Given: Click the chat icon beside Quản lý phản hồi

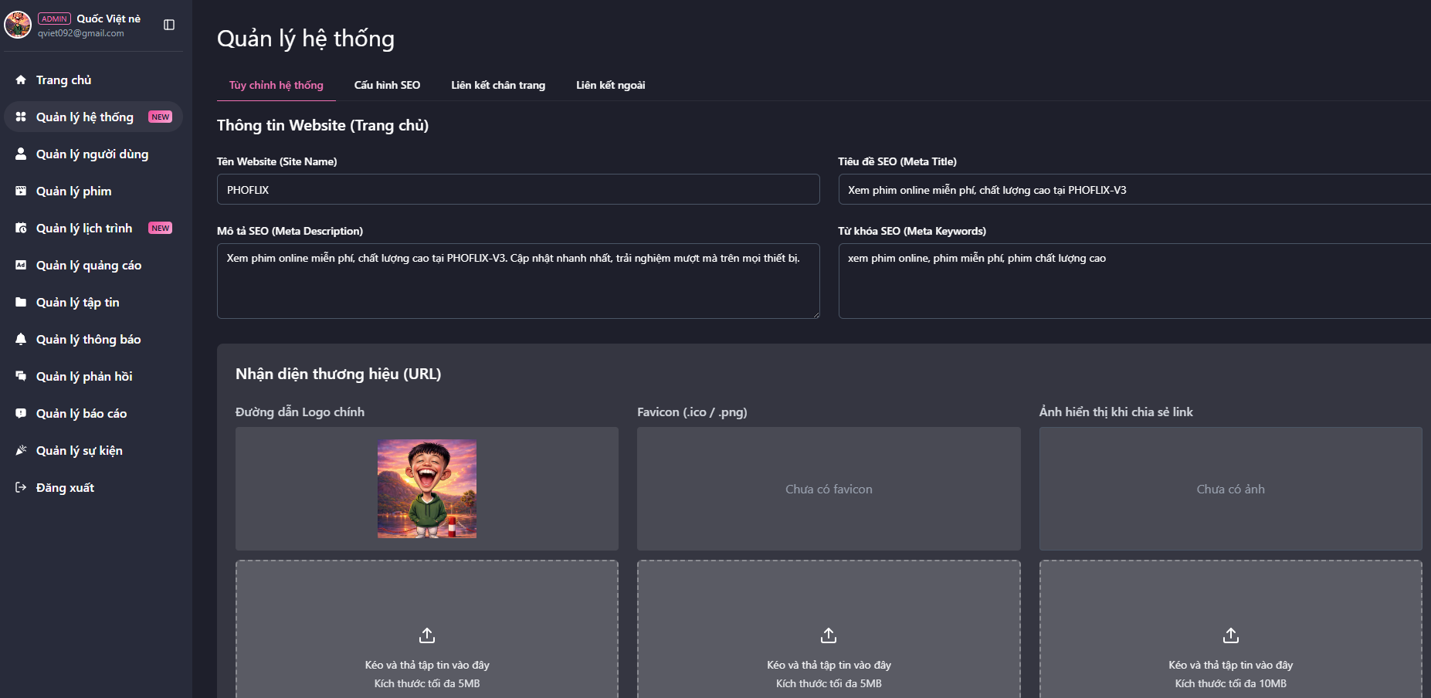Looking at the screenshot, I should pyautogui.click(x=21, y=376).
